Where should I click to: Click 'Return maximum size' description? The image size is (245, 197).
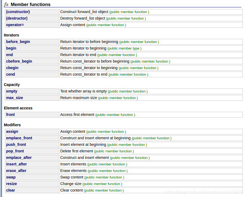[79, 98]
